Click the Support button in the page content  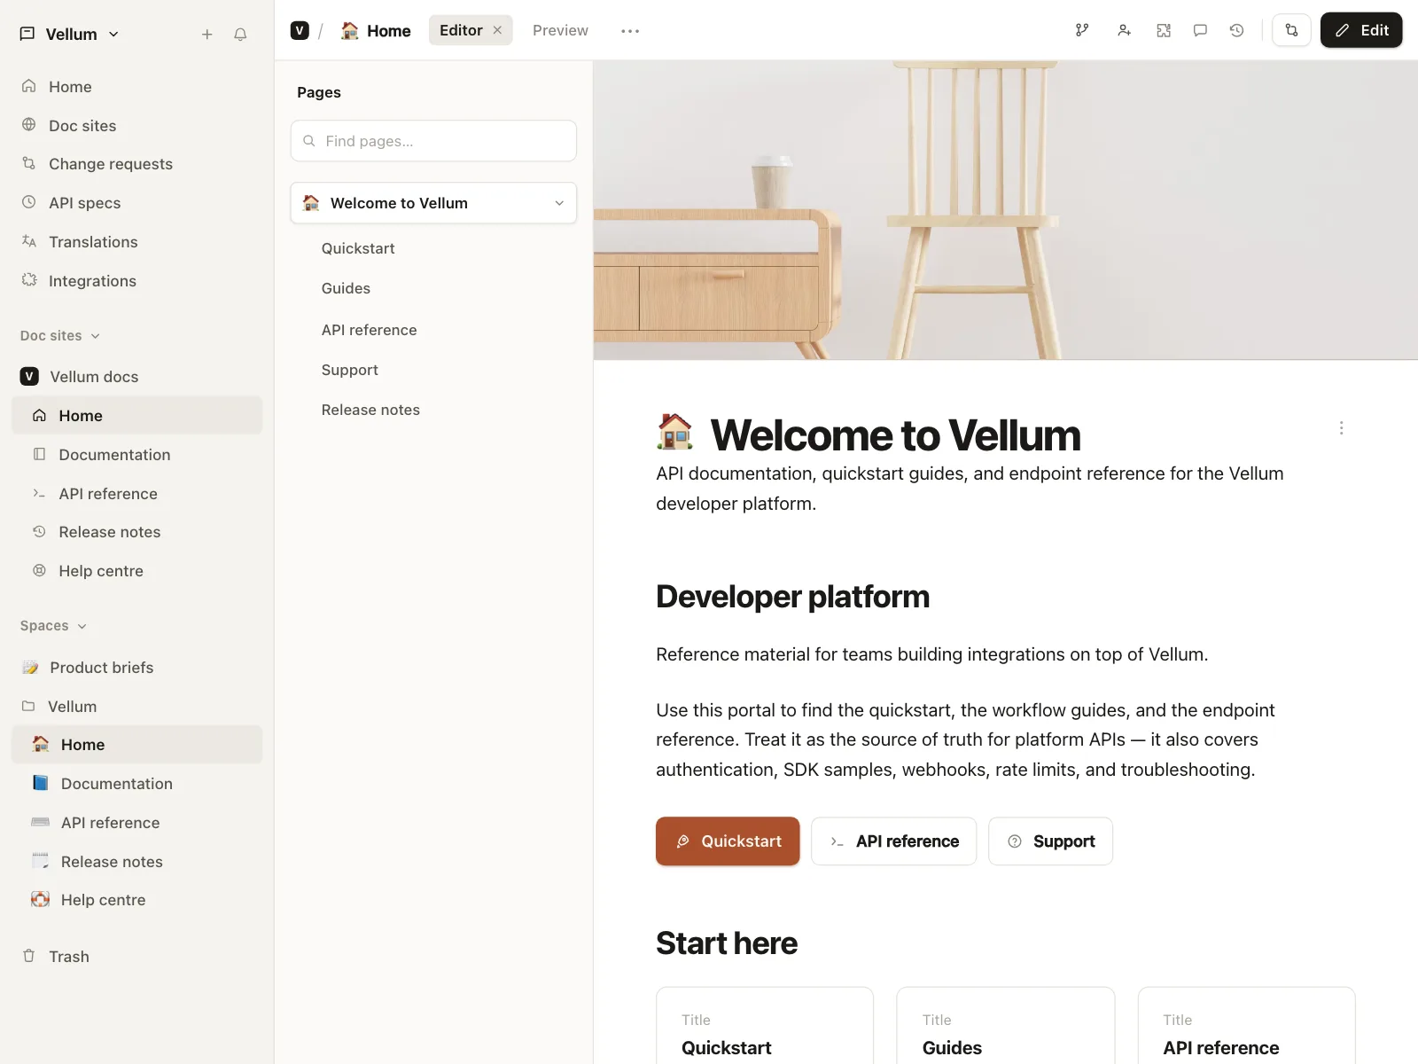pos(1050,841)
